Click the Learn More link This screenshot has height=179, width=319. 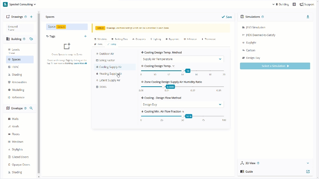(80, 63)
